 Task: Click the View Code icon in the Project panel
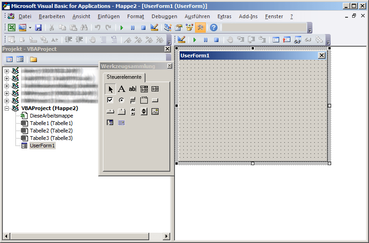9,59
